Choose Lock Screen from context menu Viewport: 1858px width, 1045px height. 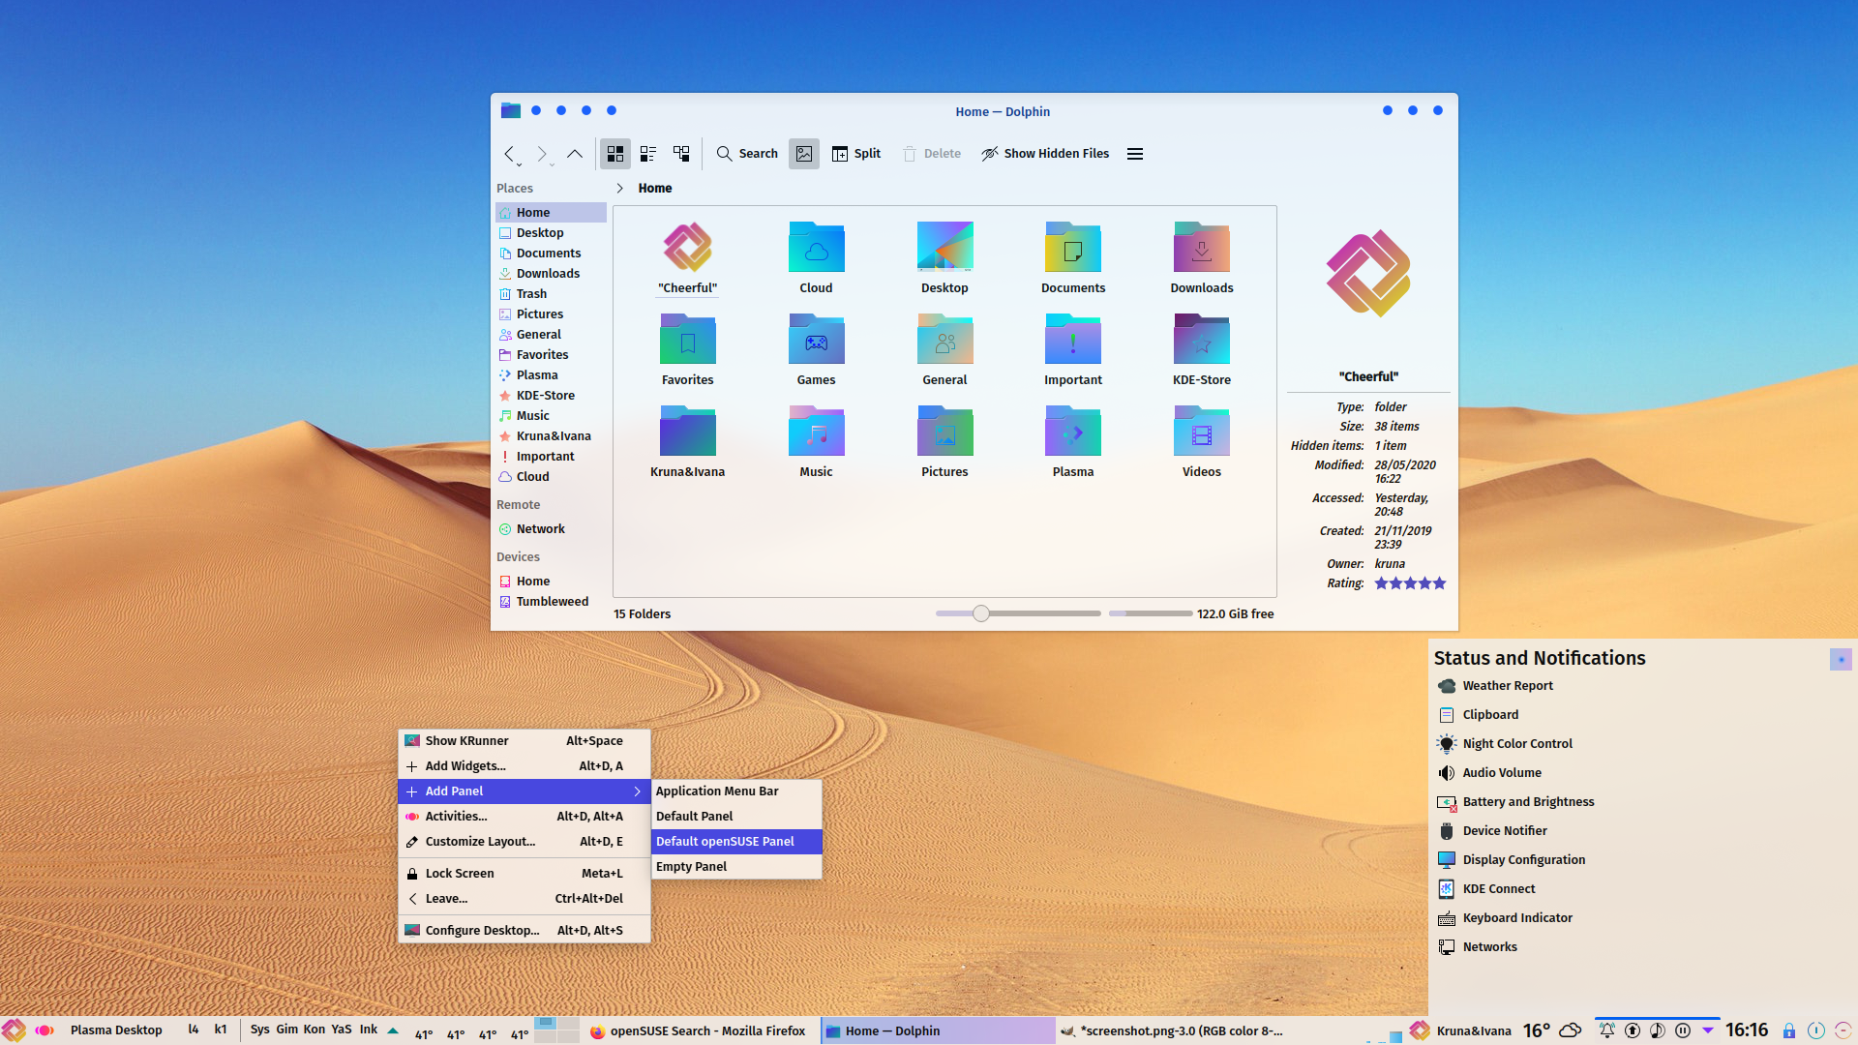tap(524, 874)
